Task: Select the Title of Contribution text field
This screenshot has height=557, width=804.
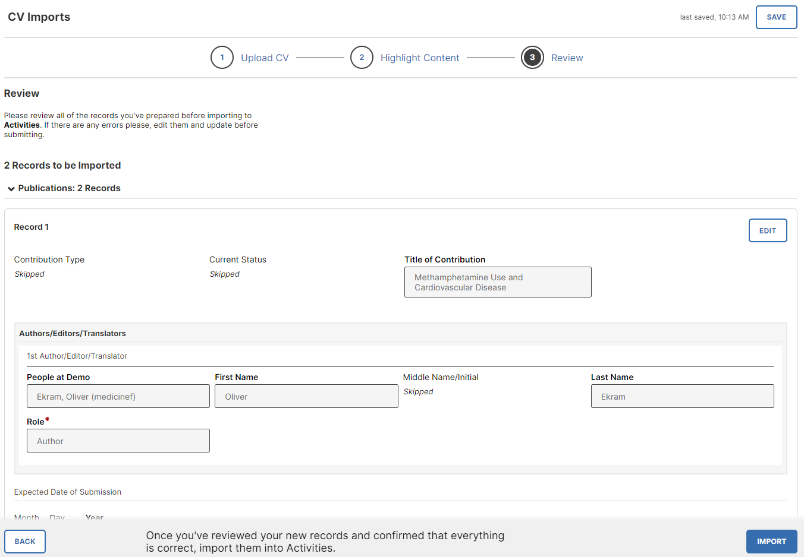Action: tap(498, 282)
